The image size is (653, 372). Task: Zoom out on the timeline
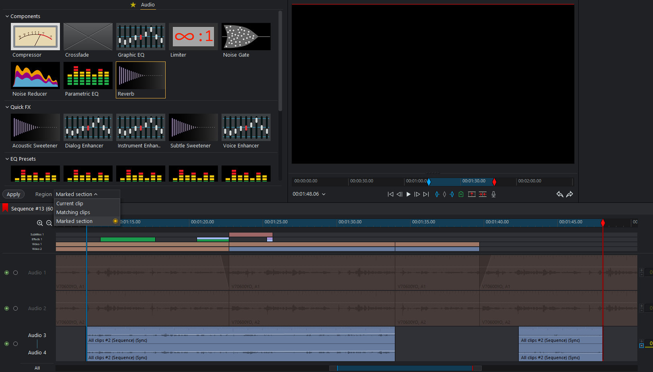click(x=49, y=223)
